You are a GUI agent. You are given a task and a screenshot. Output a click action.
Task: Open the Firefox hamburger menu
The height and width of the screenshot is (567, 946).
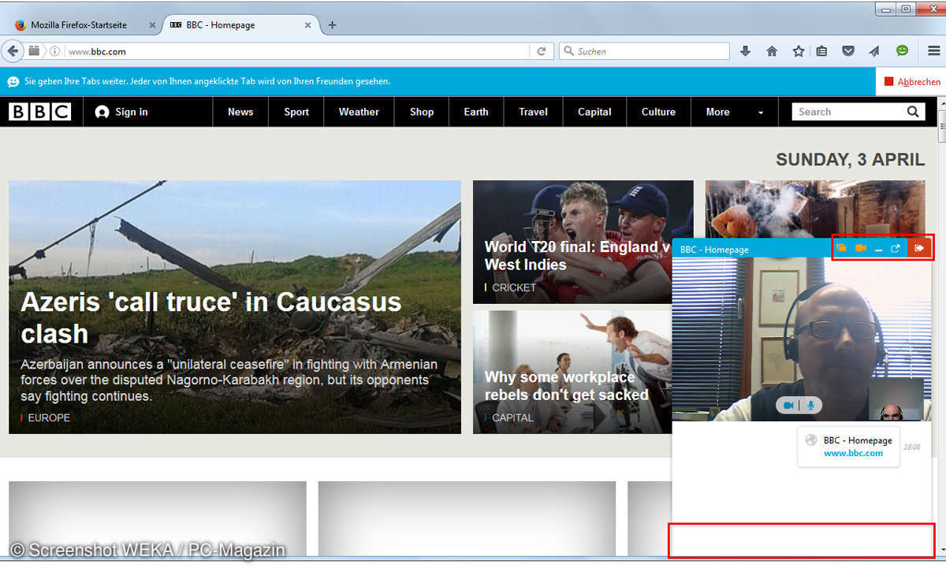(x=933, y=51)
